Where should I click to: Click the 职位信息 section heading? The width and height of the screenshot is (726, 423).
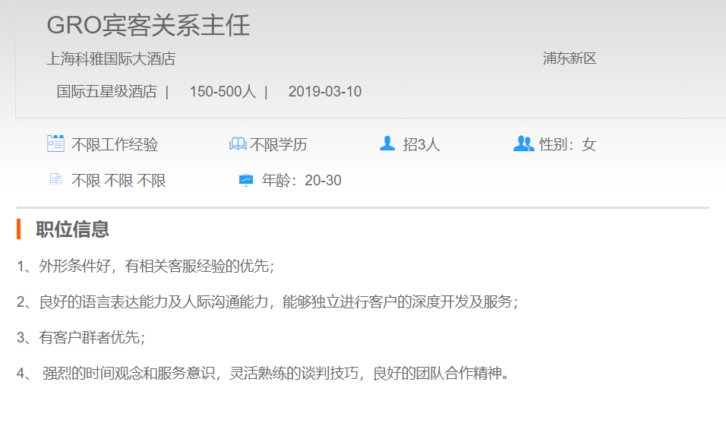pyautogui.click(x=72, y=229)
